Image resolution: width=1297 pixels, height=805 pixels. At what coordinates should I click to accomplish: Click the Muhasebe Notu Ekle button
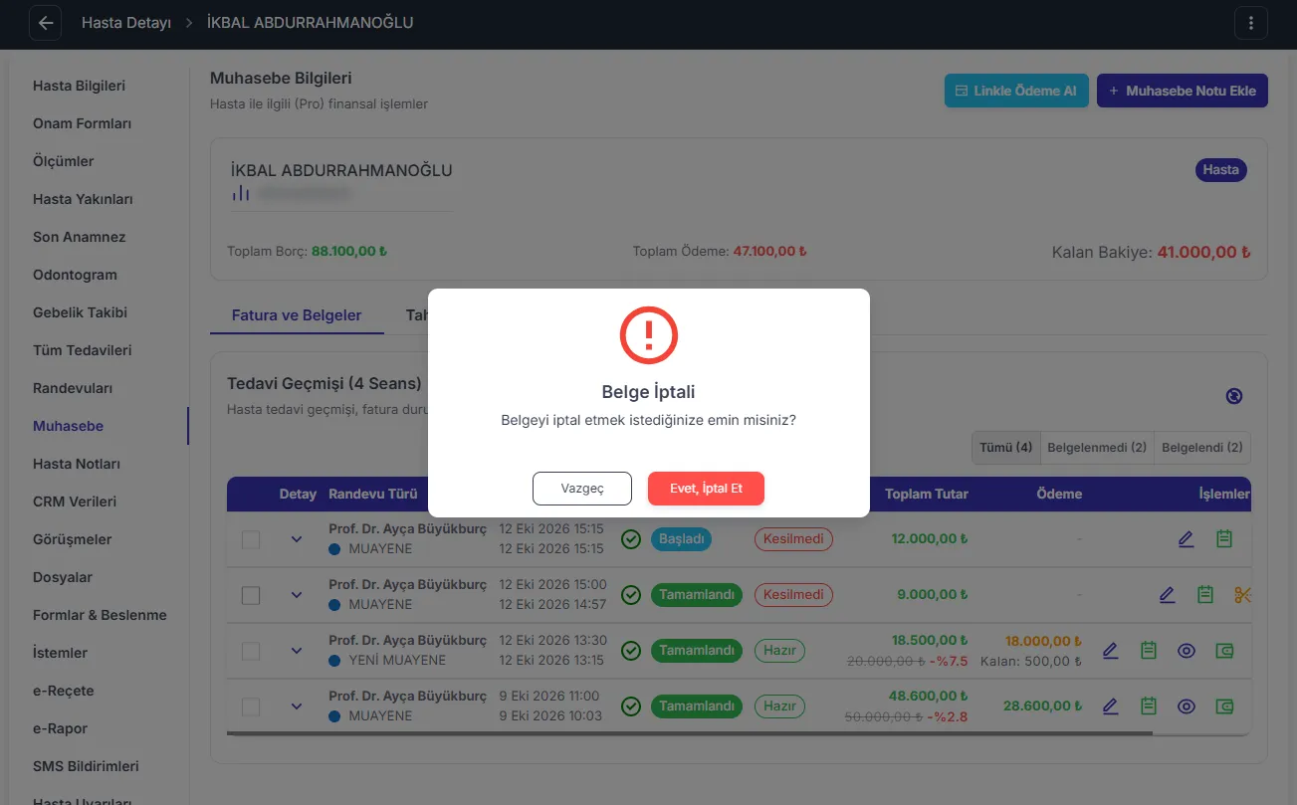pyautogui.click(x=1183, y=91)
